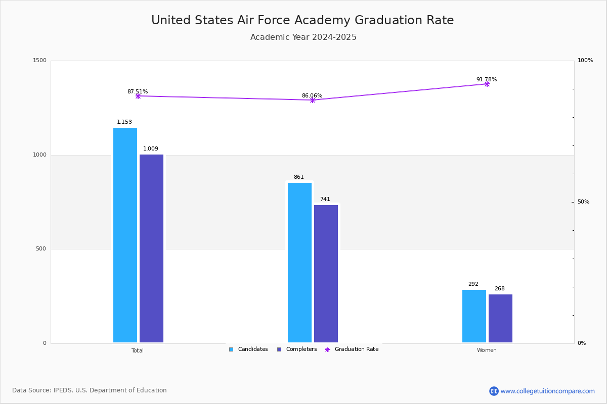Toggle the Completers series legend label
Image resolution: width=607 pixels, height=404 pixels.
301,349
